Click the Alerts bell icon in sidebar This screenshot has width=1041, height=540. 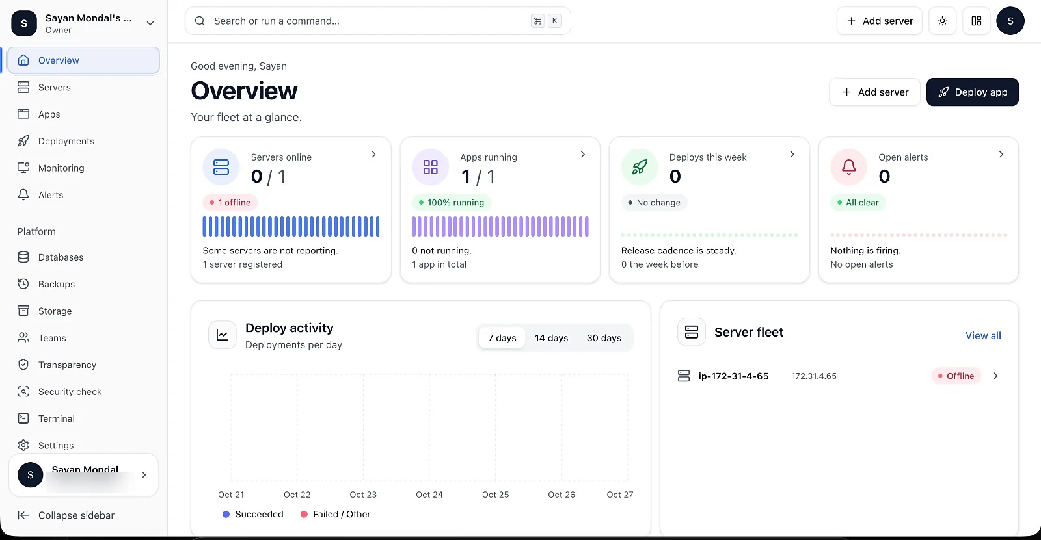pos(23,195)
